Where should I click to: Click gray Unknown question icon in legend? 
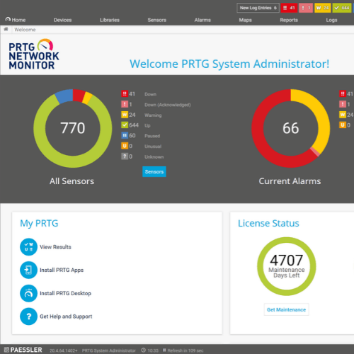click(x=125, y=156)
